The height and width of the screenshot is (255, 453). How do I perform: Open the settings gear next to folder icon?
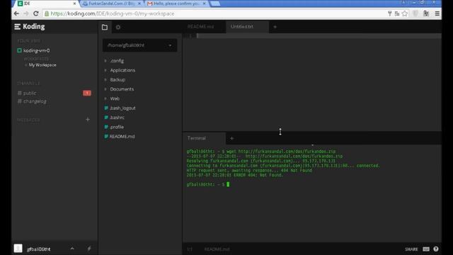(x=118, y=27)
